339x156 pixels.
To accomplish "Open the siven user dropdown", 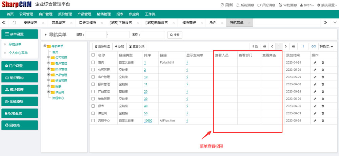I will click(307, 5).
